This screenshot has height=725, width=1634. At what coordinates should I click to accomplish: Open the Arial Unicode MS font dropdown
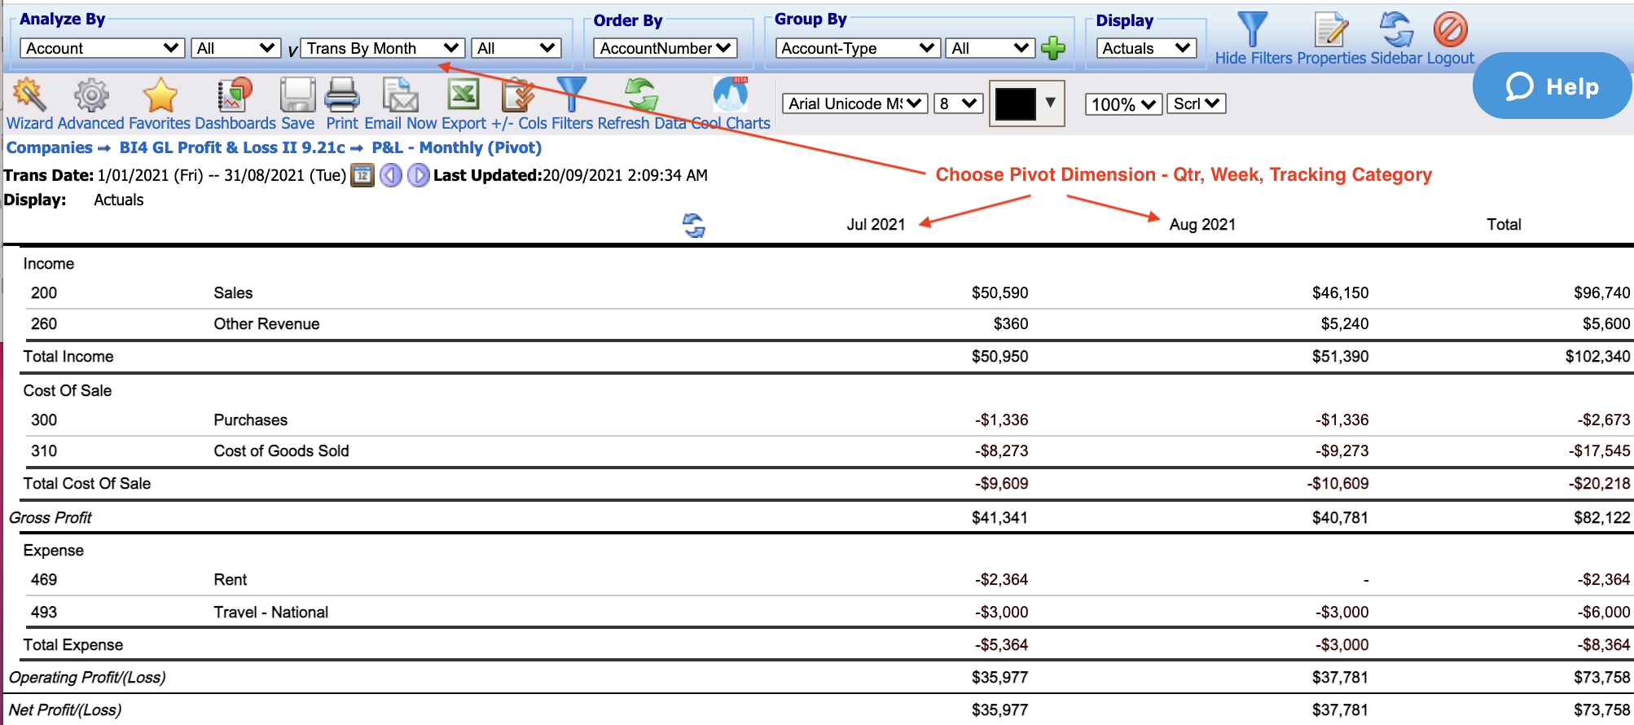pos(855,103)
